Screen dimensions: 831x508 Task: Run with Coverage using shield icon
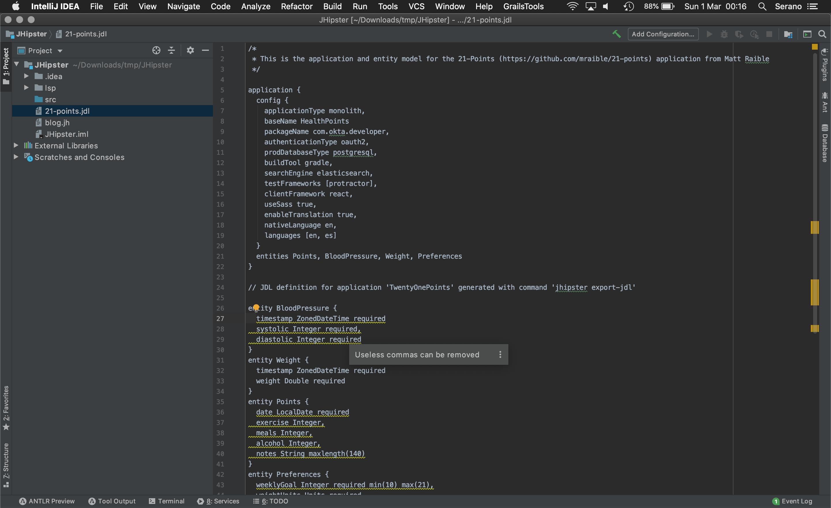739,34
